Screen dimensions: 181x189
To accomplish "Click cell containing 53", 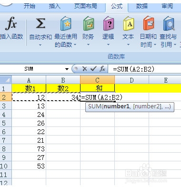I will tap(29, 166).
